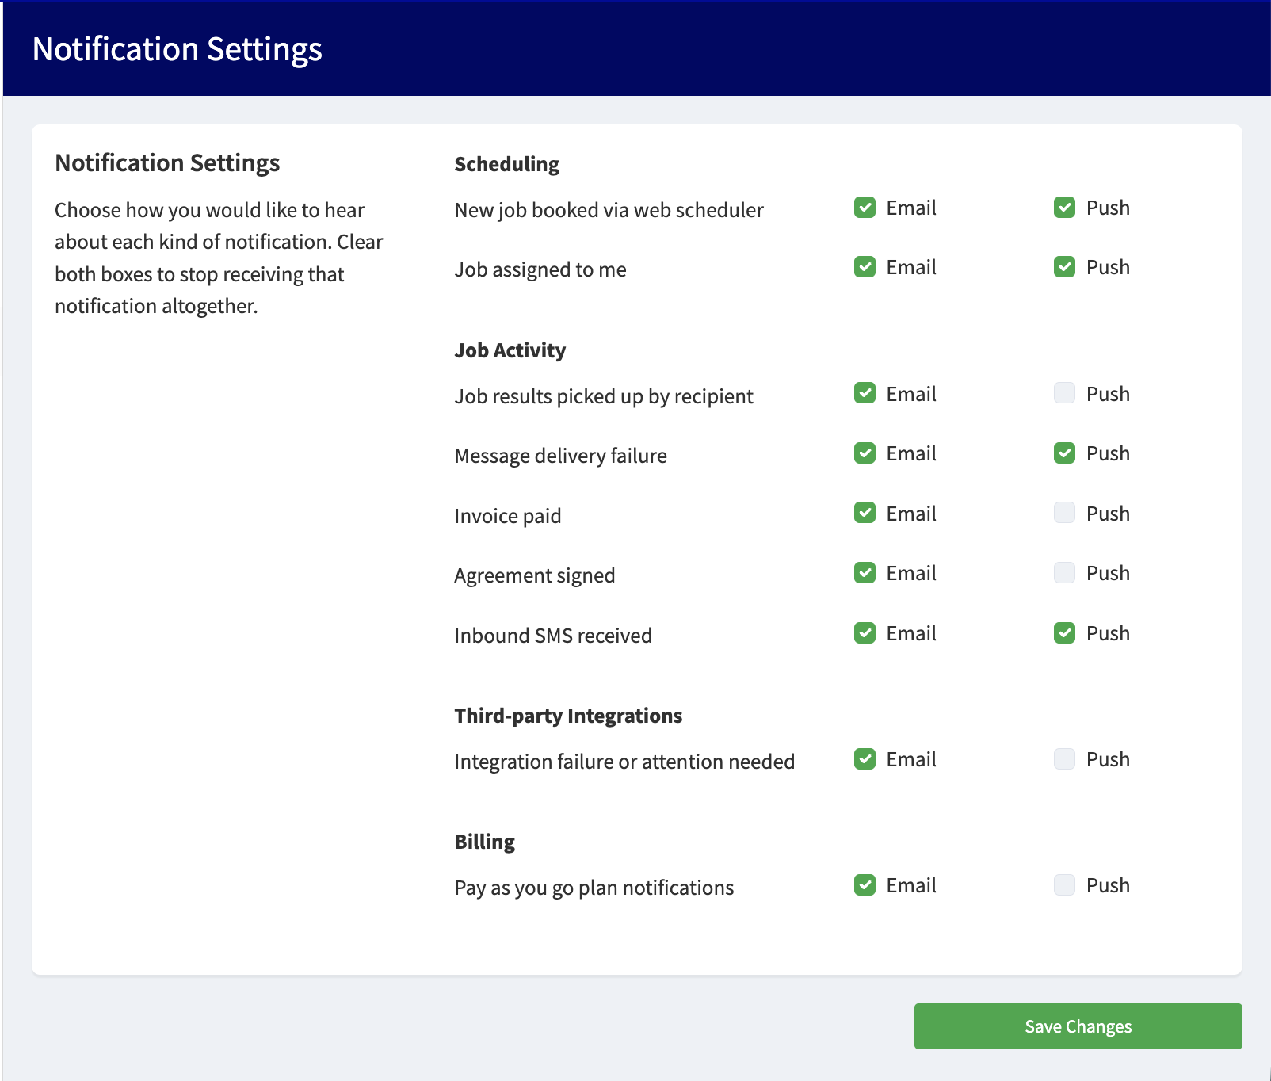Click the 'Message delivery failure' label
The height and width of the screenshot is (1081, 1271).
click(x=561, y=456)
